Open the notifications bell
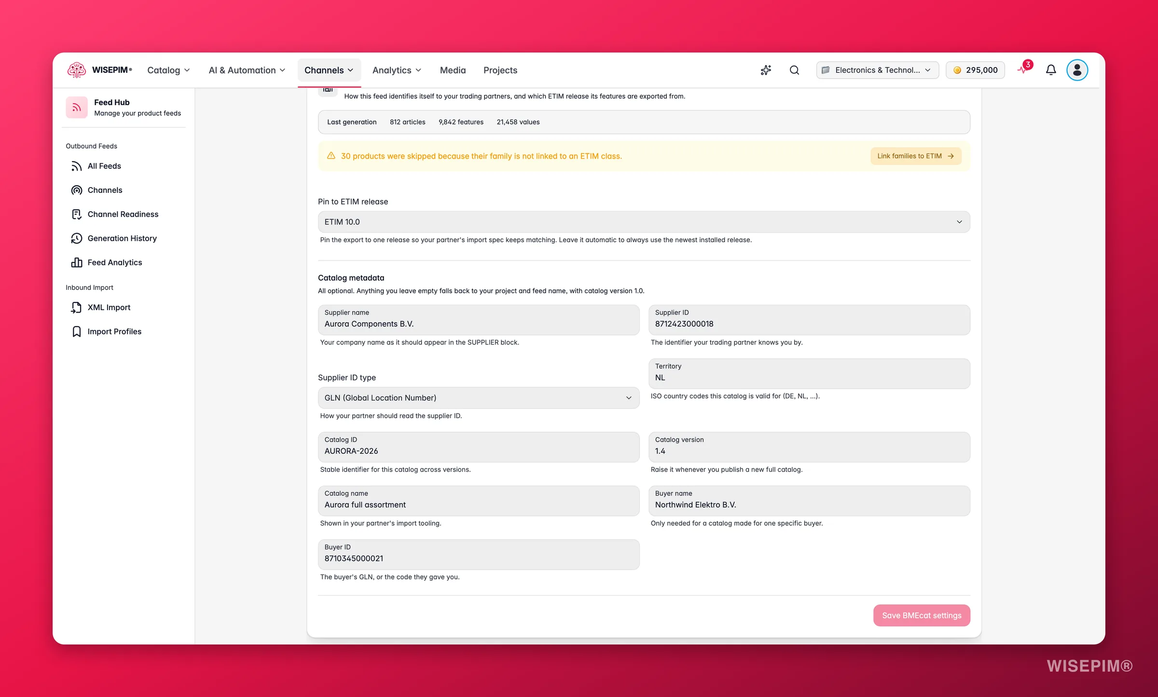This screenshot has height=697, width=1158. [x=1051, y=70]
